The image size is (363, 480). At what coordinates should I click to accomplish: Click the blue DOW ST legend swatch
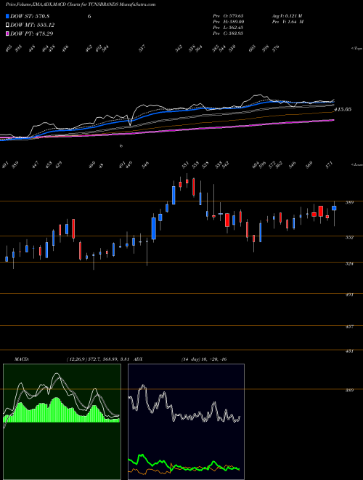pos(7,16)
